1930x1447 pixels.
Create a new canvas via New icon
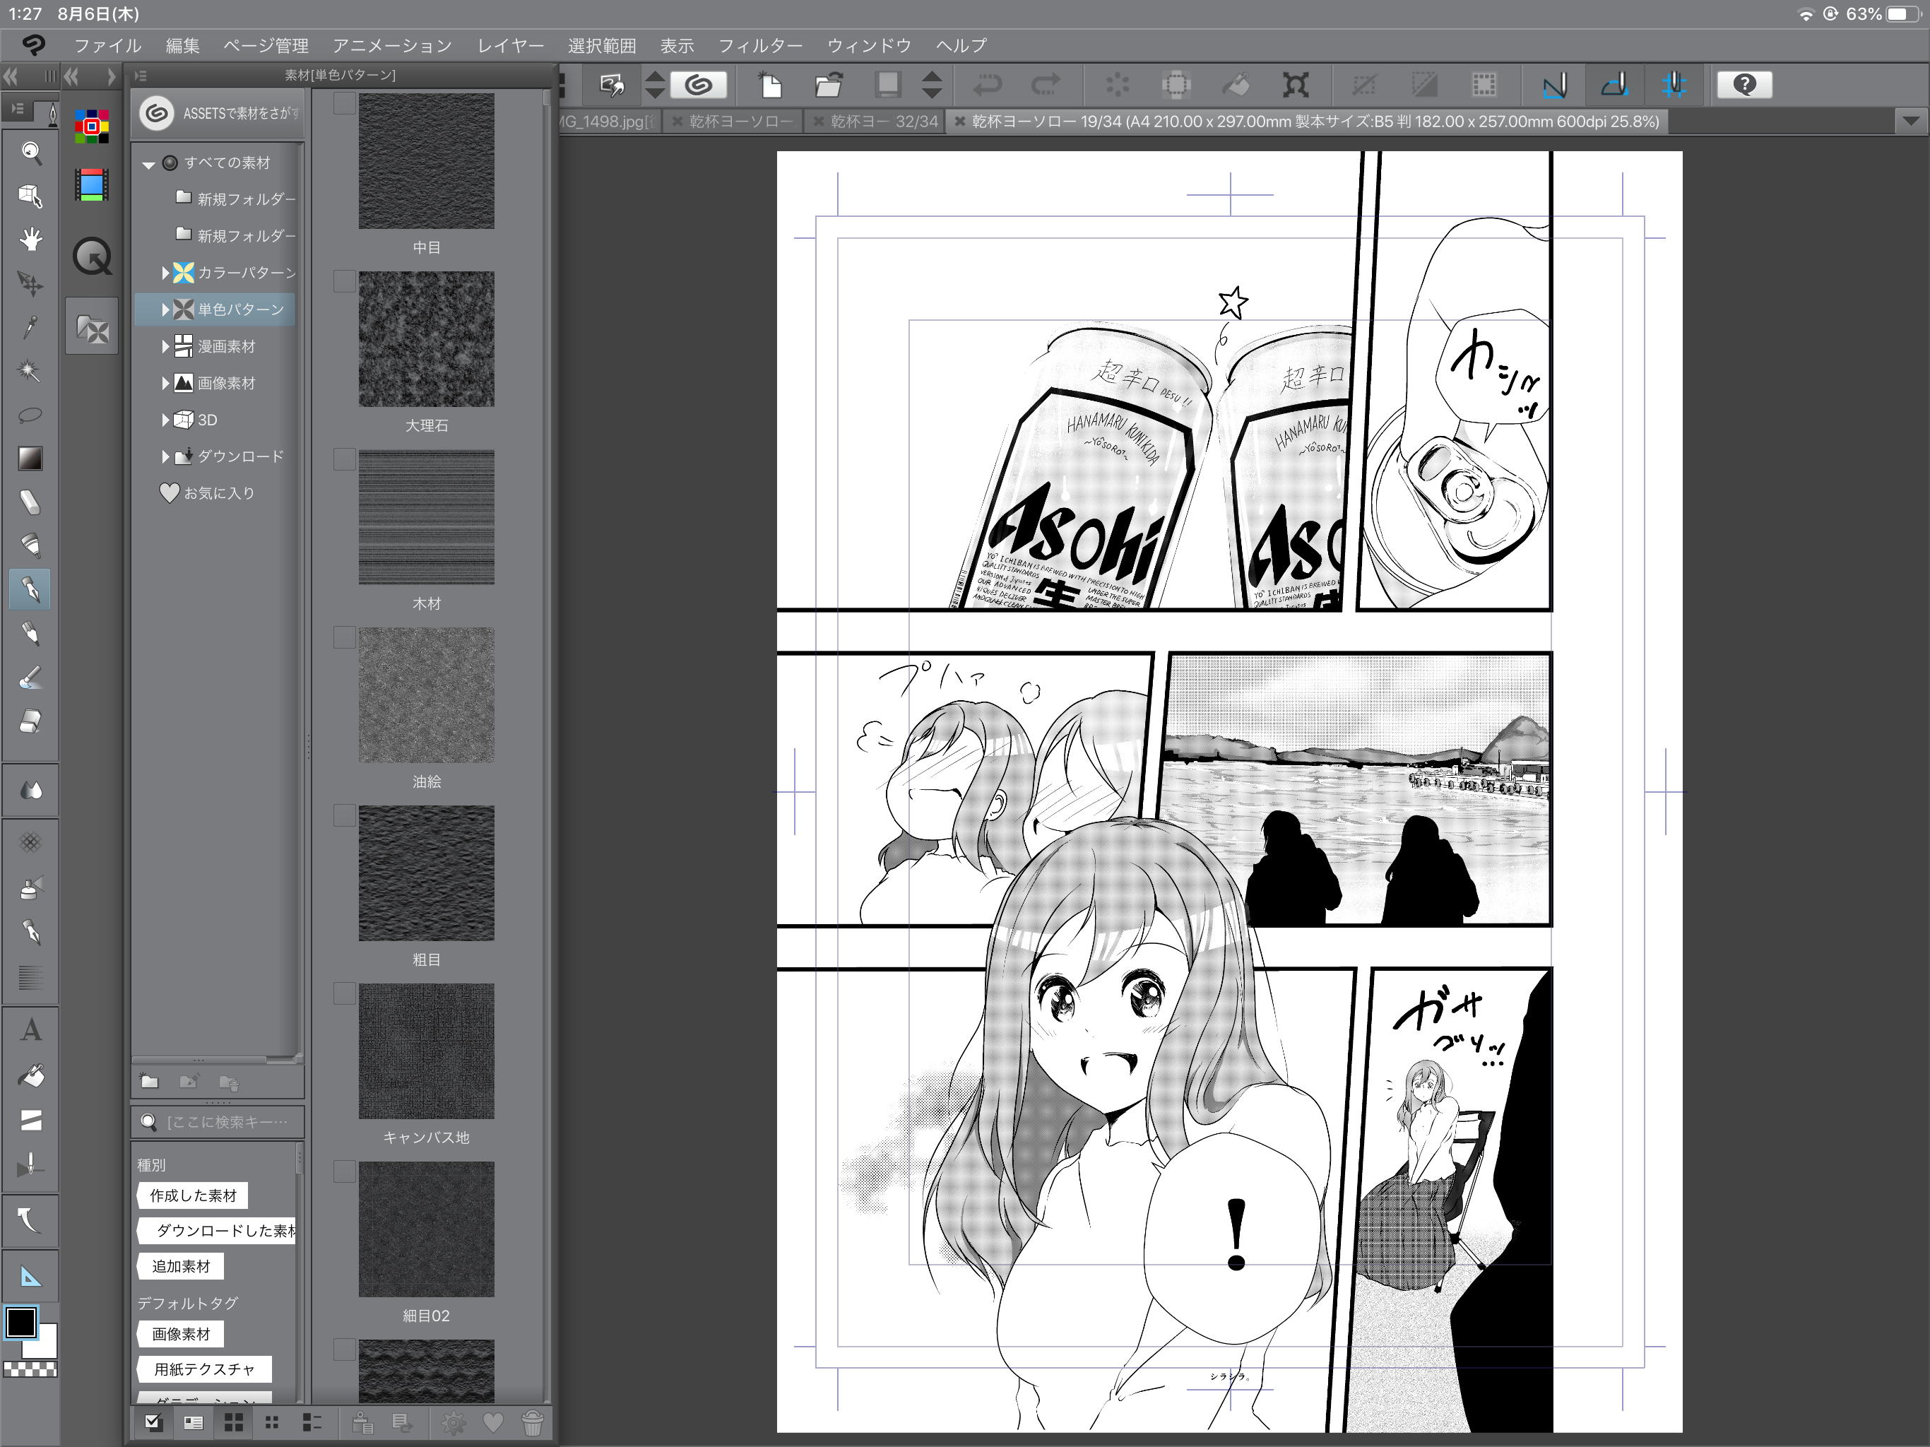point(769,85)
